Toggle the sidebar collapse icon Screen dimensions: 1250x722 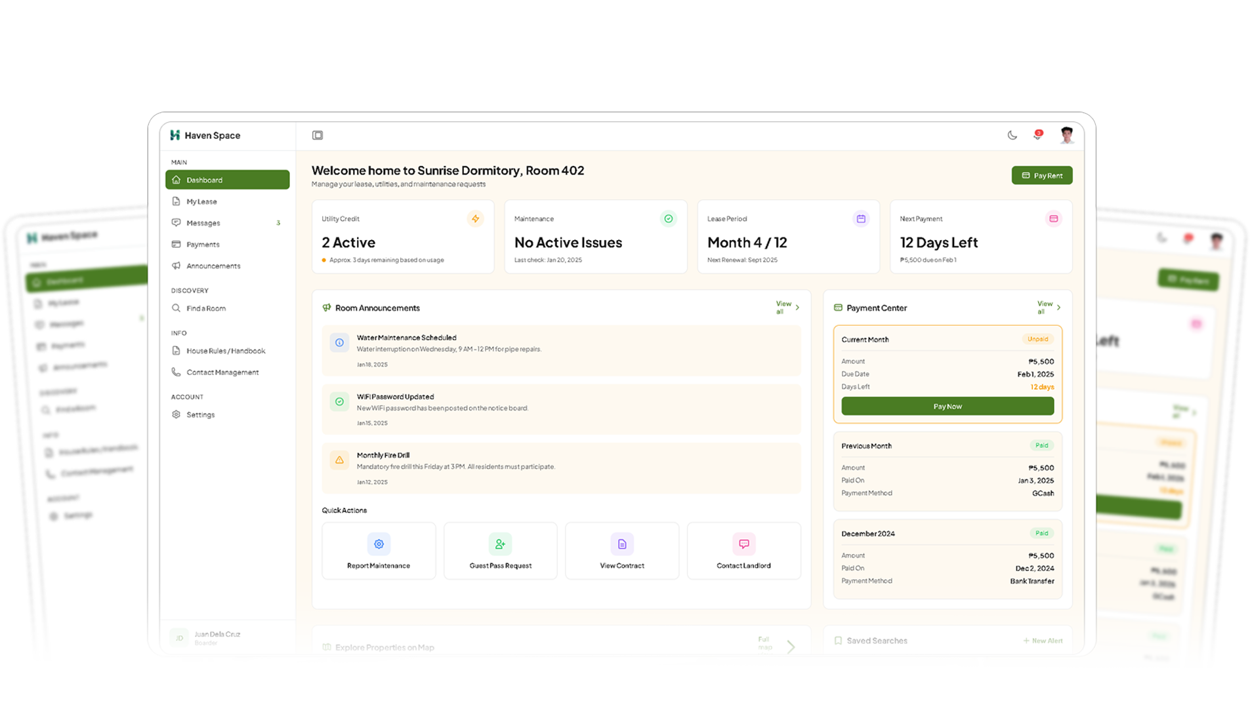pyautogui.click(x=318, y=134)
